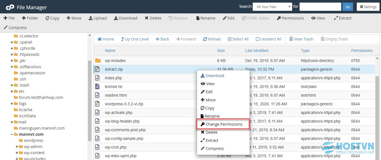Image resolution: width=381 pixels, height=160 pixels.
Task: Focus the search text input field
Action: [320, 7]
